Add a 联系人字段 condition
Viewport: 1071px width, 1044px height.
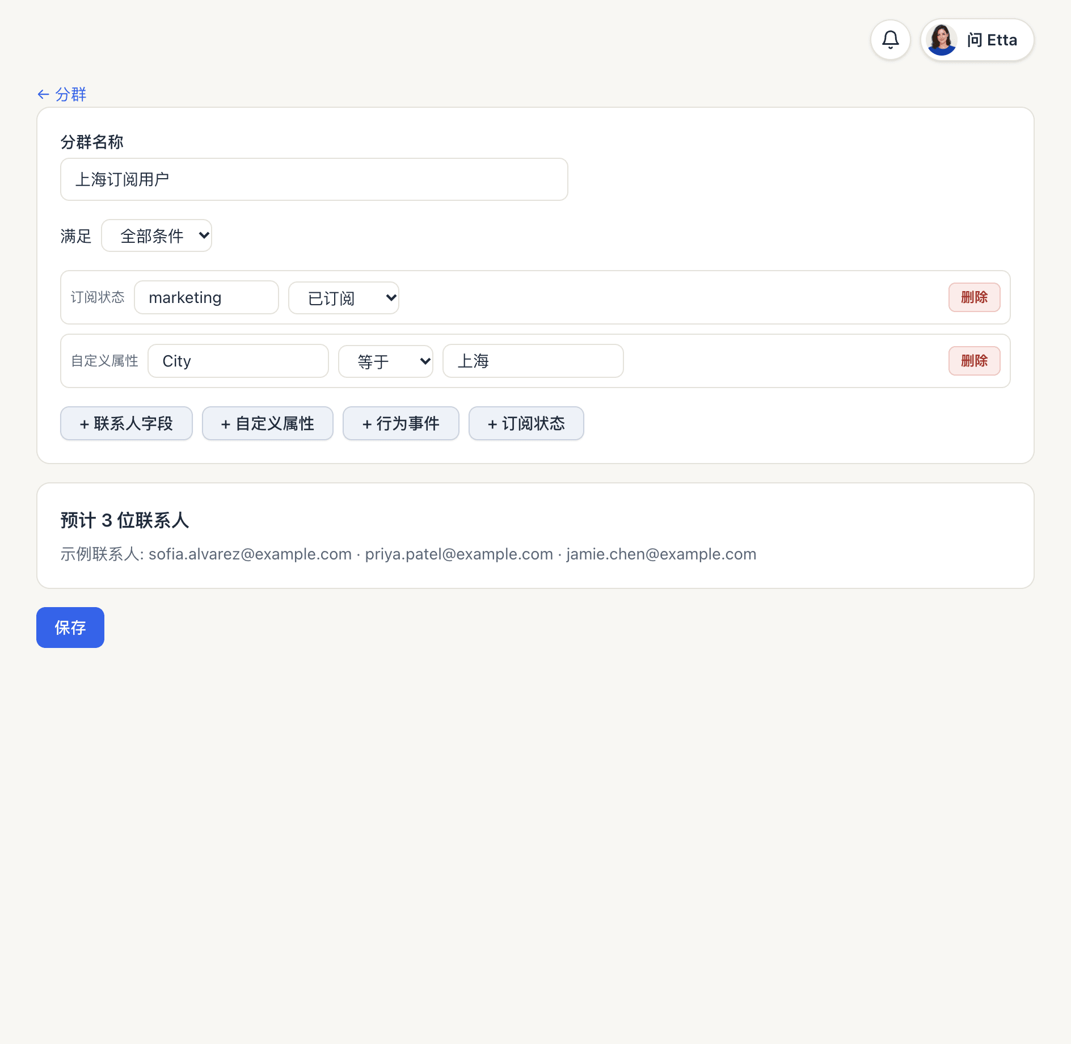tap(127, 423)
